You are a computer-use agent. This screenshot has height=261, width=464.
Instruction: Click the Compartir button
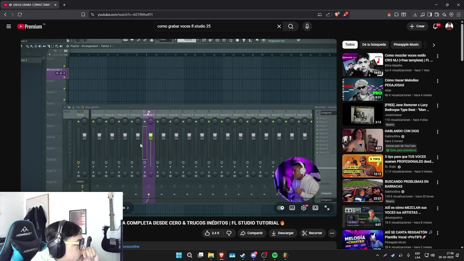[251, 233]
